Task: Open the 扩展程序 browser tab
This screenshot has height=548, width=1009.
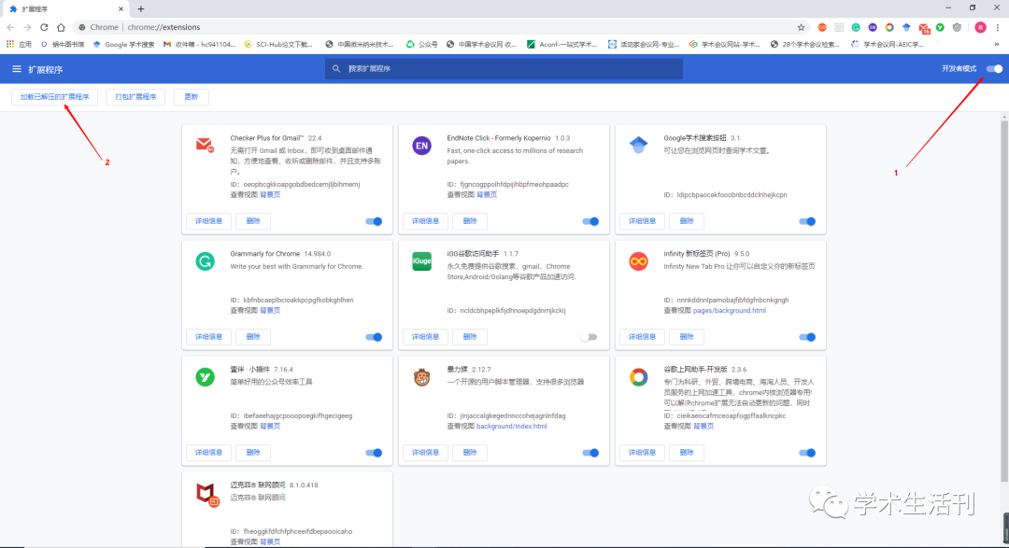Action: (x=64, y=9)
